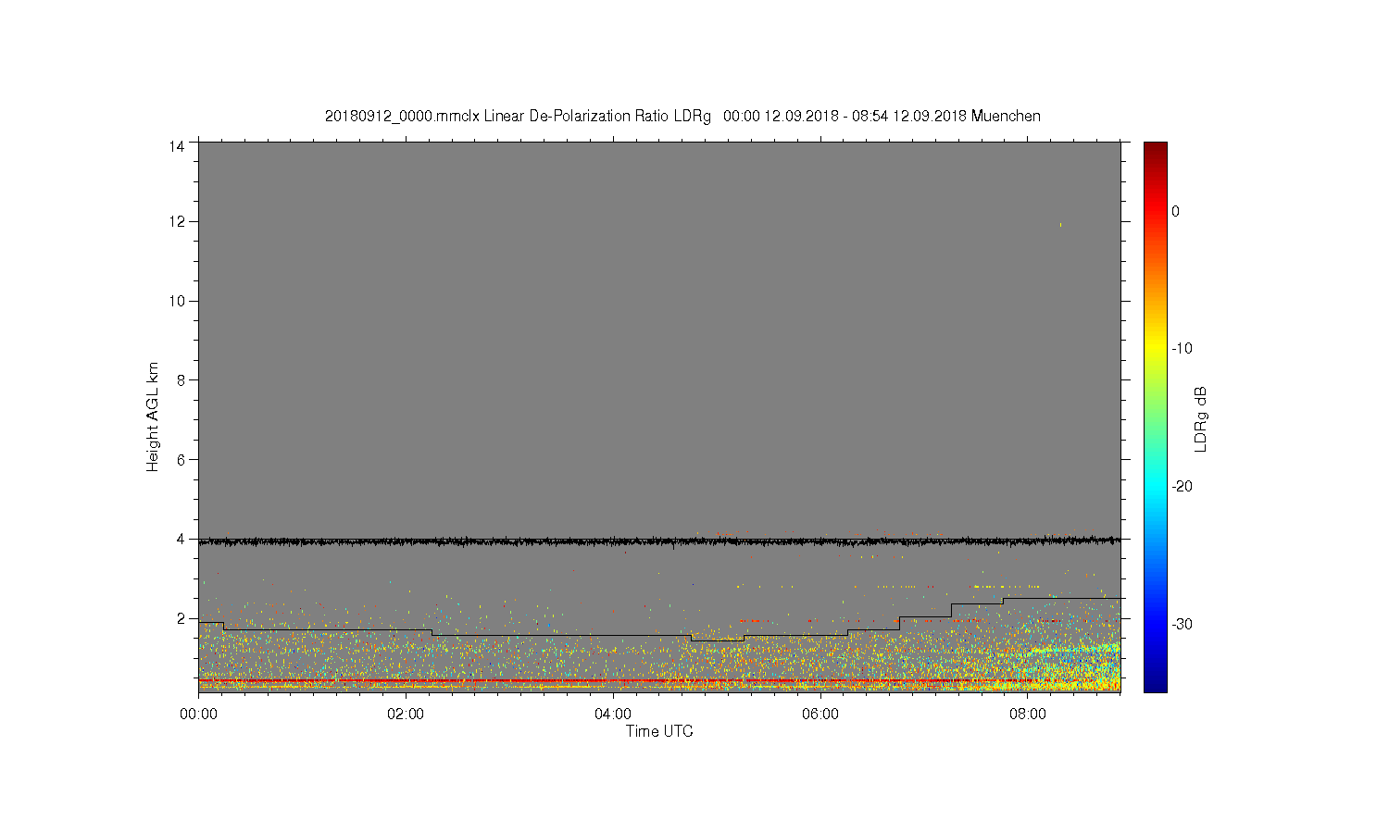
Task: Click height axis tick label 12
Action: coord(177,221)
